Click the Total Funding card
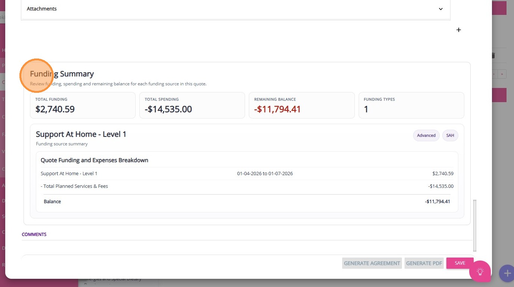The image size is (514, 287). (x=83, y=105)
